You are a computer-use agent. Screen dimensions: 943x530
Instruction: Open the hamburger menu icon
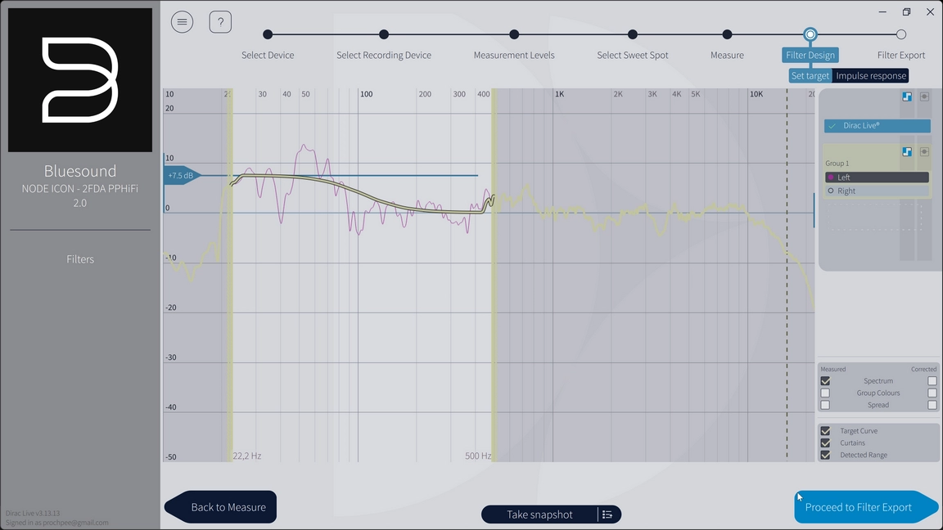point(182,22)
